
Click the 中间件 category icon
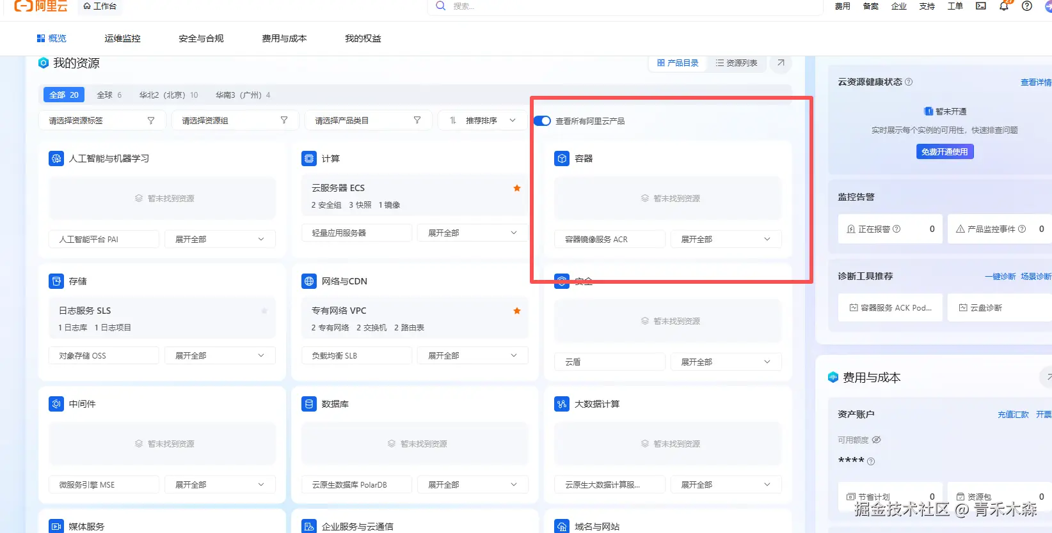tap(56, 404)
